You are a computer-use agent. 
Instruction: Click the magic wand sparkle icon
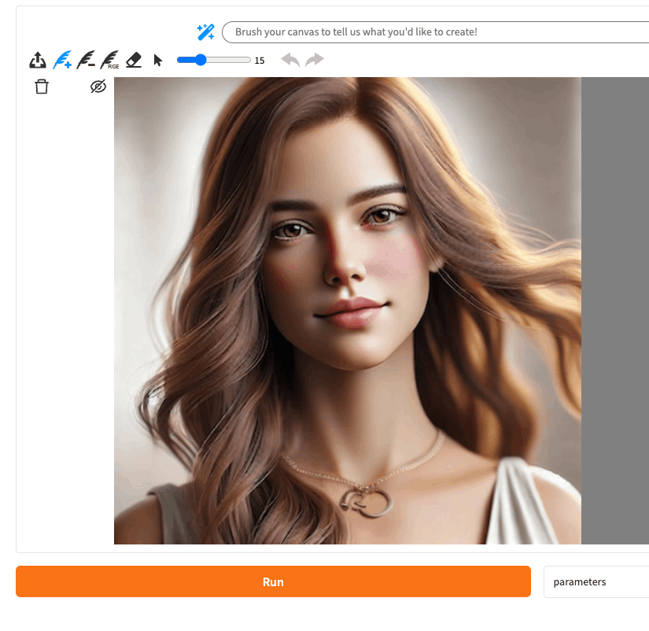point(205,32)
